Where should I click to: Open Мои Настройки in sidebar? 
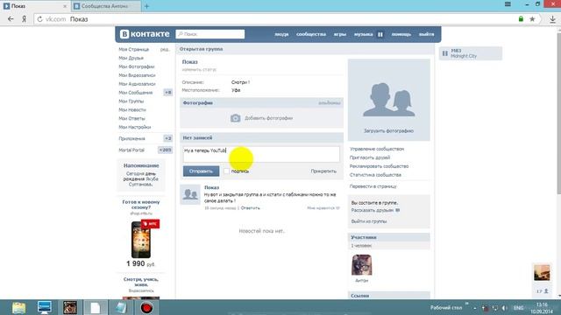coord(134,127)
